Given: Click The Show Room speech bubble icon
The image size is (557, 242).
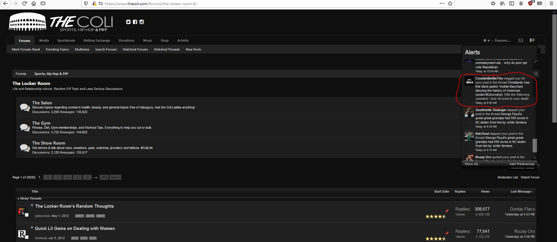Looking at the screenshot, I should (25, 147).
